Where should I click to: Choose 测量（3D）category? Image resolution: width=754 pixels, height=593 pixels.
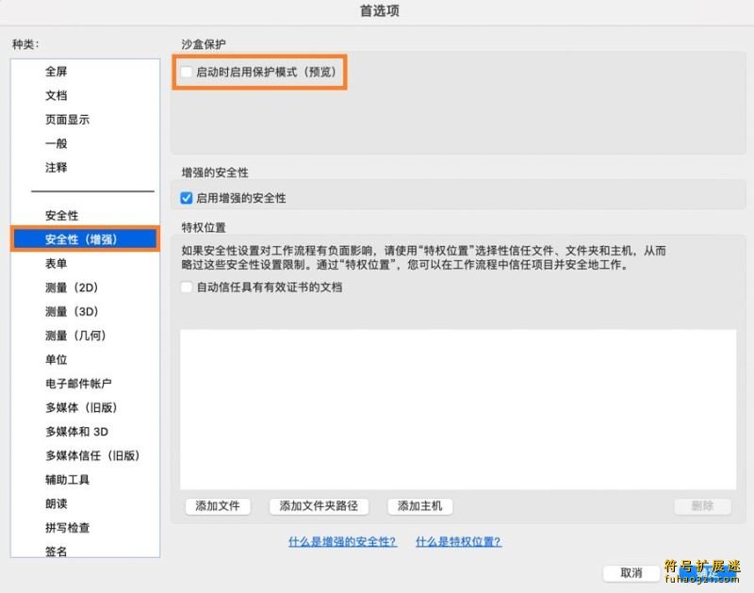click(x=72, y=312)
